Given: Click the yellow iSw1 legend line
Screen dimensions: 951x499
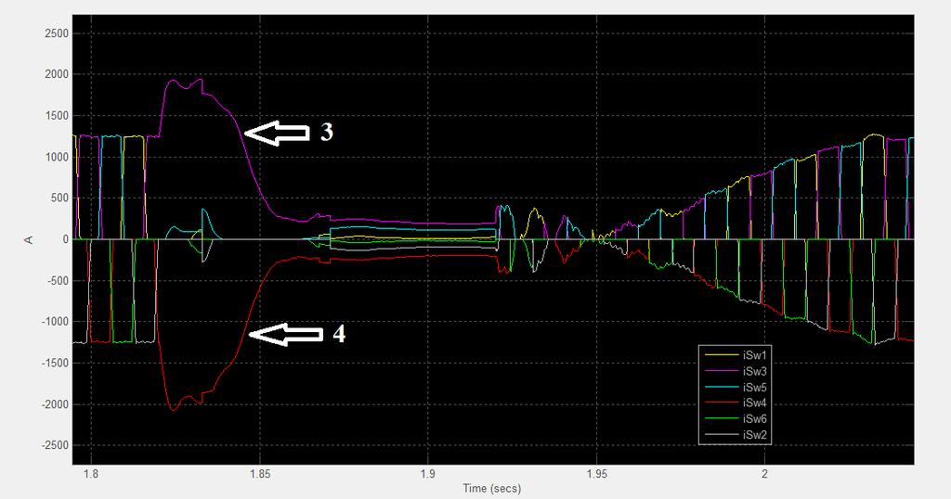Looking at the screenshot, I should point(721,355).
